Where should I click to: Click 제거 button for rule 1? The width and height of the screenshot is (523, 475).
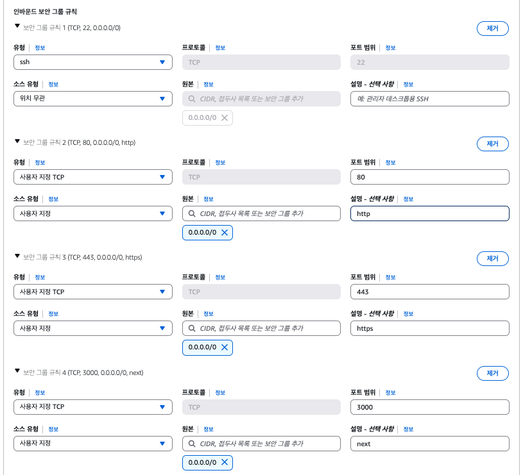492,29
